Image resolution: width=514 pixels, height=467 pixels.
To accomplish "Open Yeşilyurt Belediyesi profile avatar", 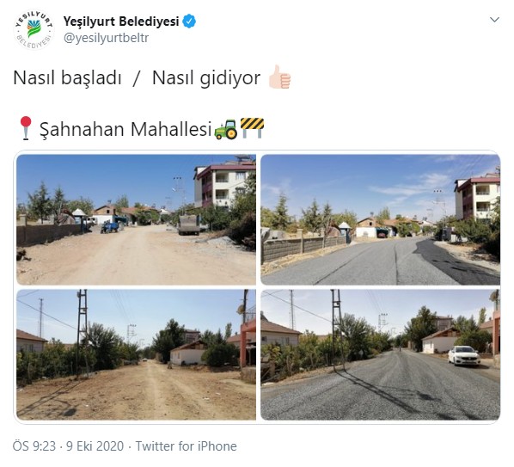I will point(34,30).
